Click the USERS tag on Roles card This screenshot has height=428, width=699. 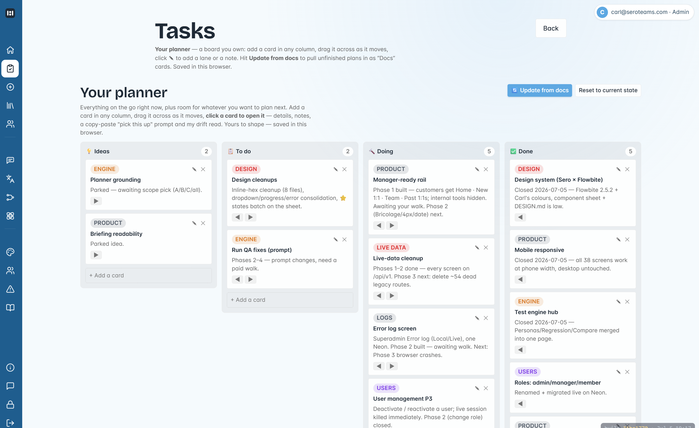[x=527, y=372]
